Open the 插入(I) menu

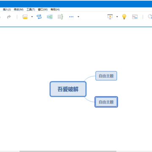[7, 10]
